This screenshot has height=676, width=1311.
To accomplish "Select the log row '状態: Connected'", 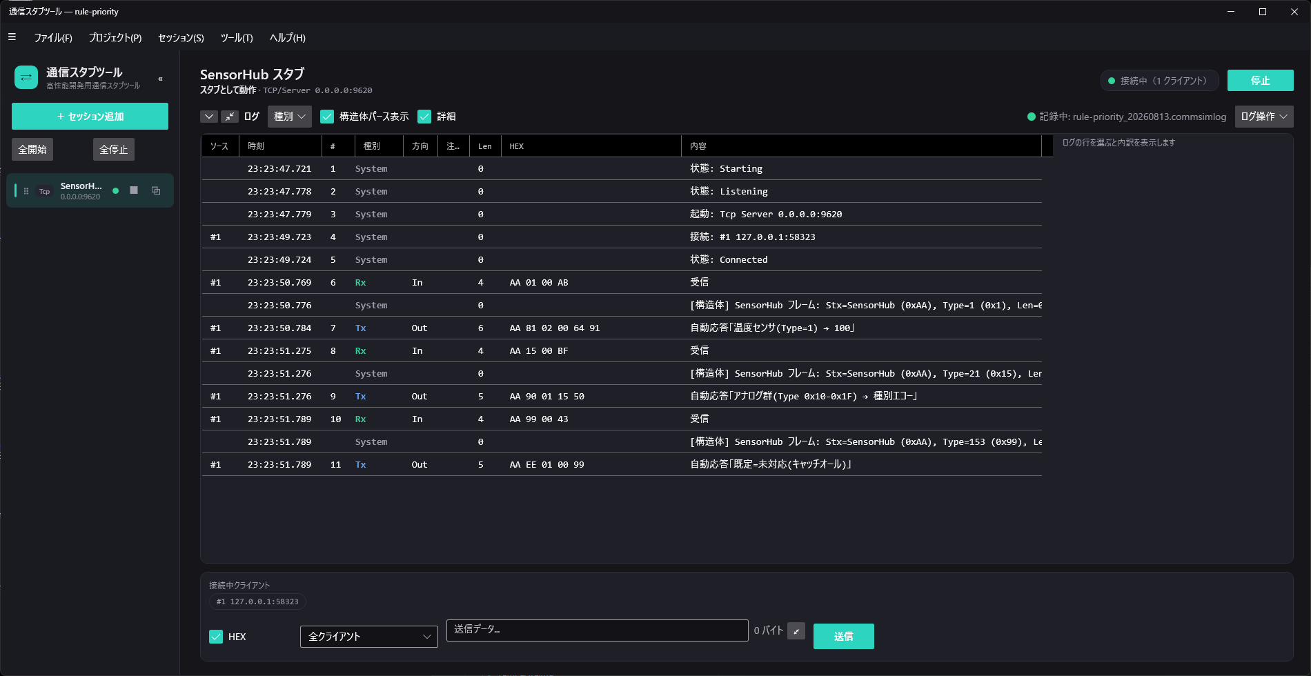I will 622,259.
